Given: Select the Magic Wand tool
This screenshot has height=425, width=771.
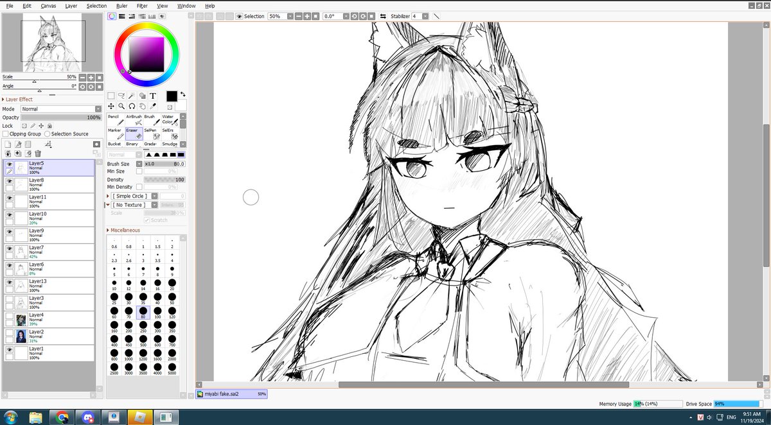Looking at the screenshot, I should 132,96.
